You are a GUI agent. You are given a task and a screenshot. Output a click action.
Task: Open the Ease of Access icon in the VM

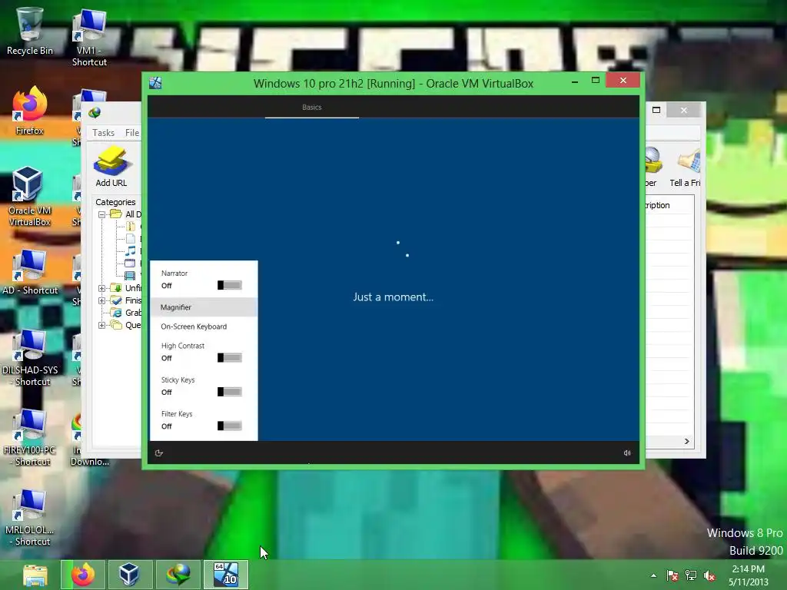pyautogui.click(x=159, y=453)
